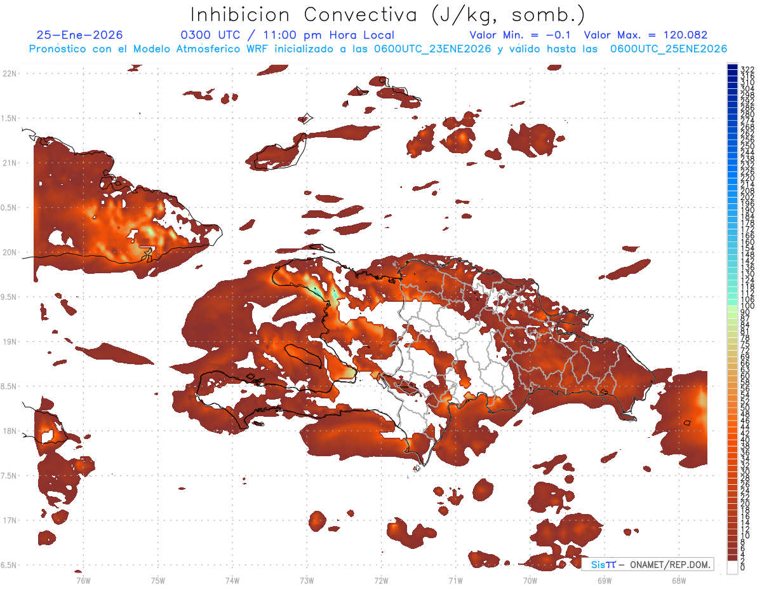This screenshot has height=589, width=762.
Task: Click the "1.5N" latitude label
Action: tap(10, 118)
